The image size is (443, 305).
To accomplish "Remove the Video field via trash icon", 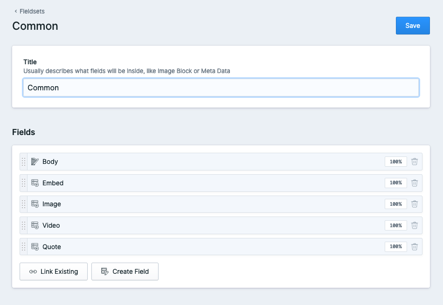I will coord(415,225).
